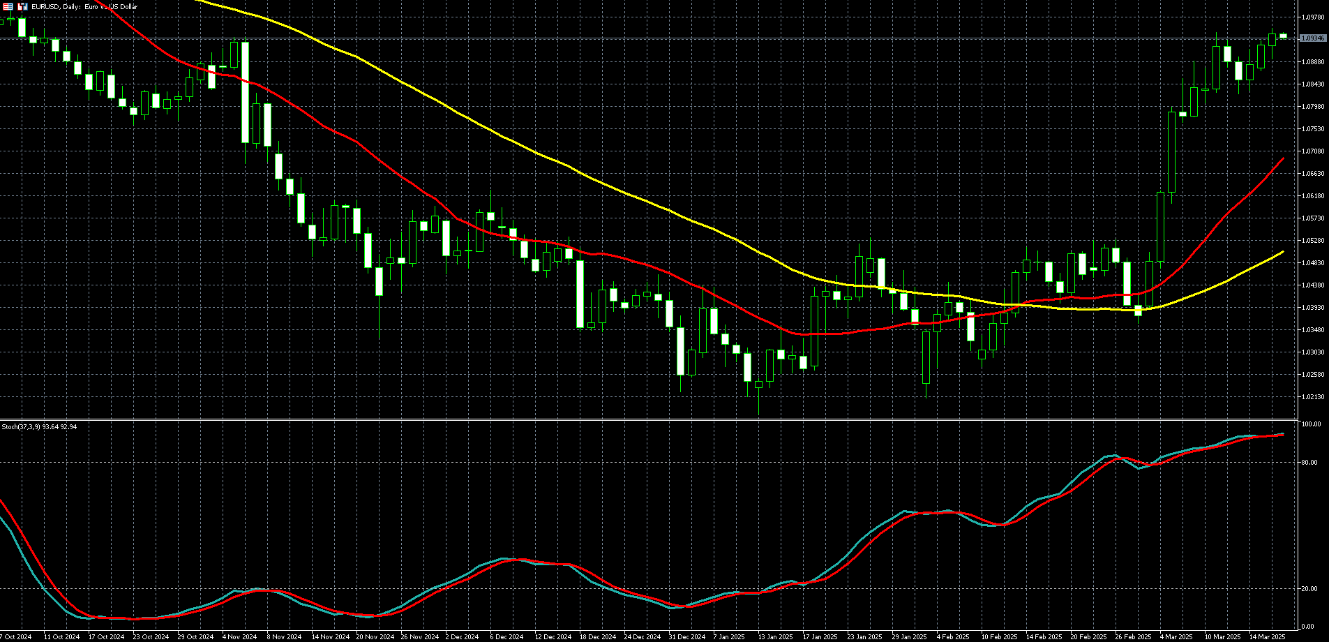Image resolution: width=1329 pixels, height=642 pixels.
Task: Select the Stoch(37,3,9) indicator label
Action: click(x=39, y=426)
